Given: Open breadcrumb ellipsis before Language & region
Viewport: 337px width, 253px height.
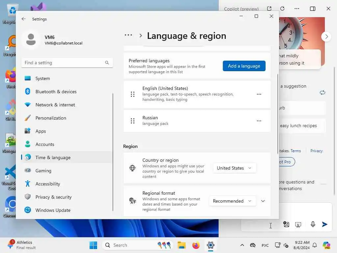Looking at the screenshot, I should click(128, 35).
